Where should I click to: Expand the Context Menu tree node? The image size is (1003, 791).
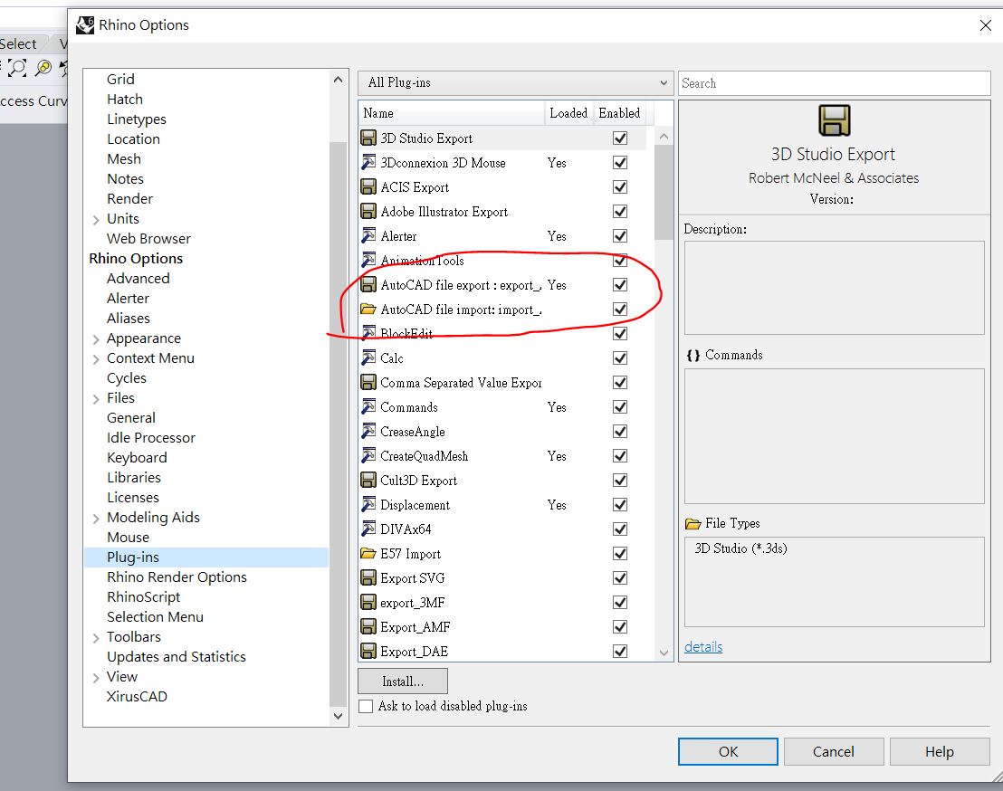[x=96, y=359]
